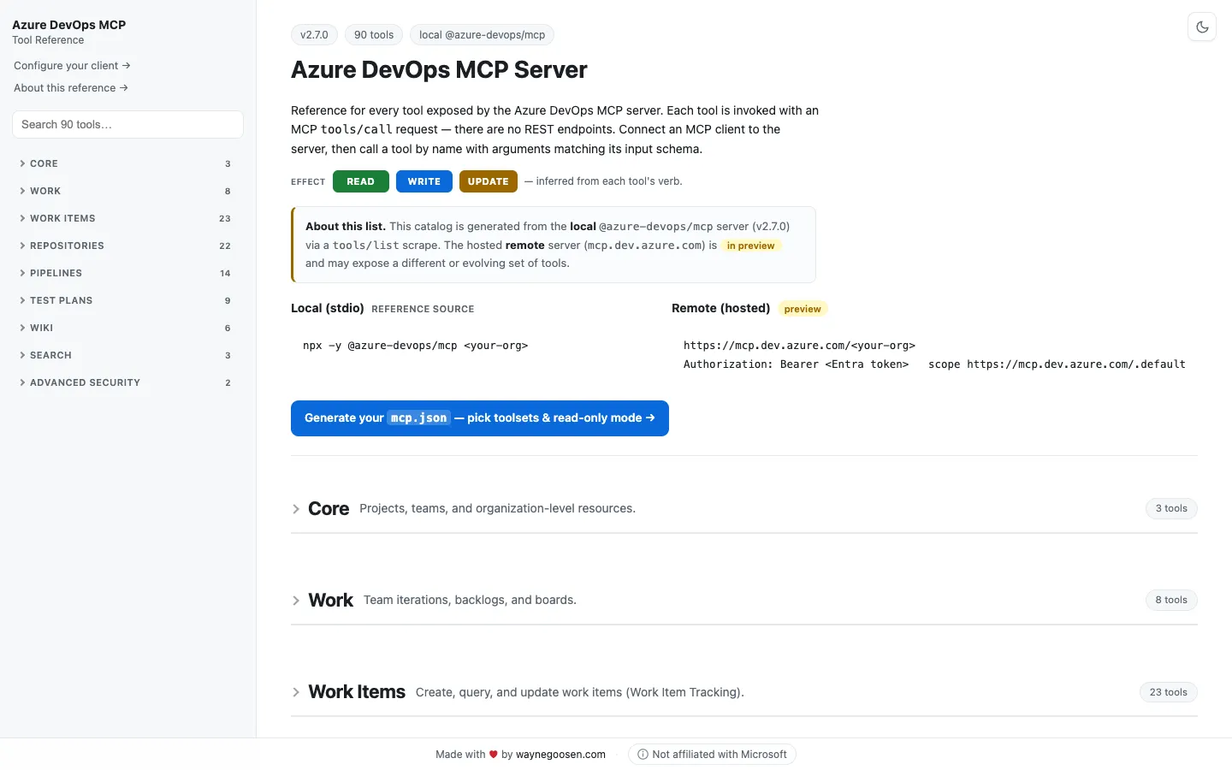Click the v2.7.0 version pill
The image size is (1232, 770).
click(x=314, y=35)
